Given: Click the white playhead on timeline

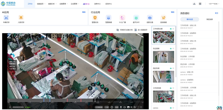Looking at the screenshot, I should 95,100.
